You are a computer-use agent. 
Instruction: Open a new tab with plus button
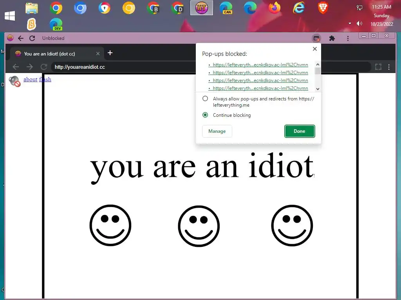point(110,53)
